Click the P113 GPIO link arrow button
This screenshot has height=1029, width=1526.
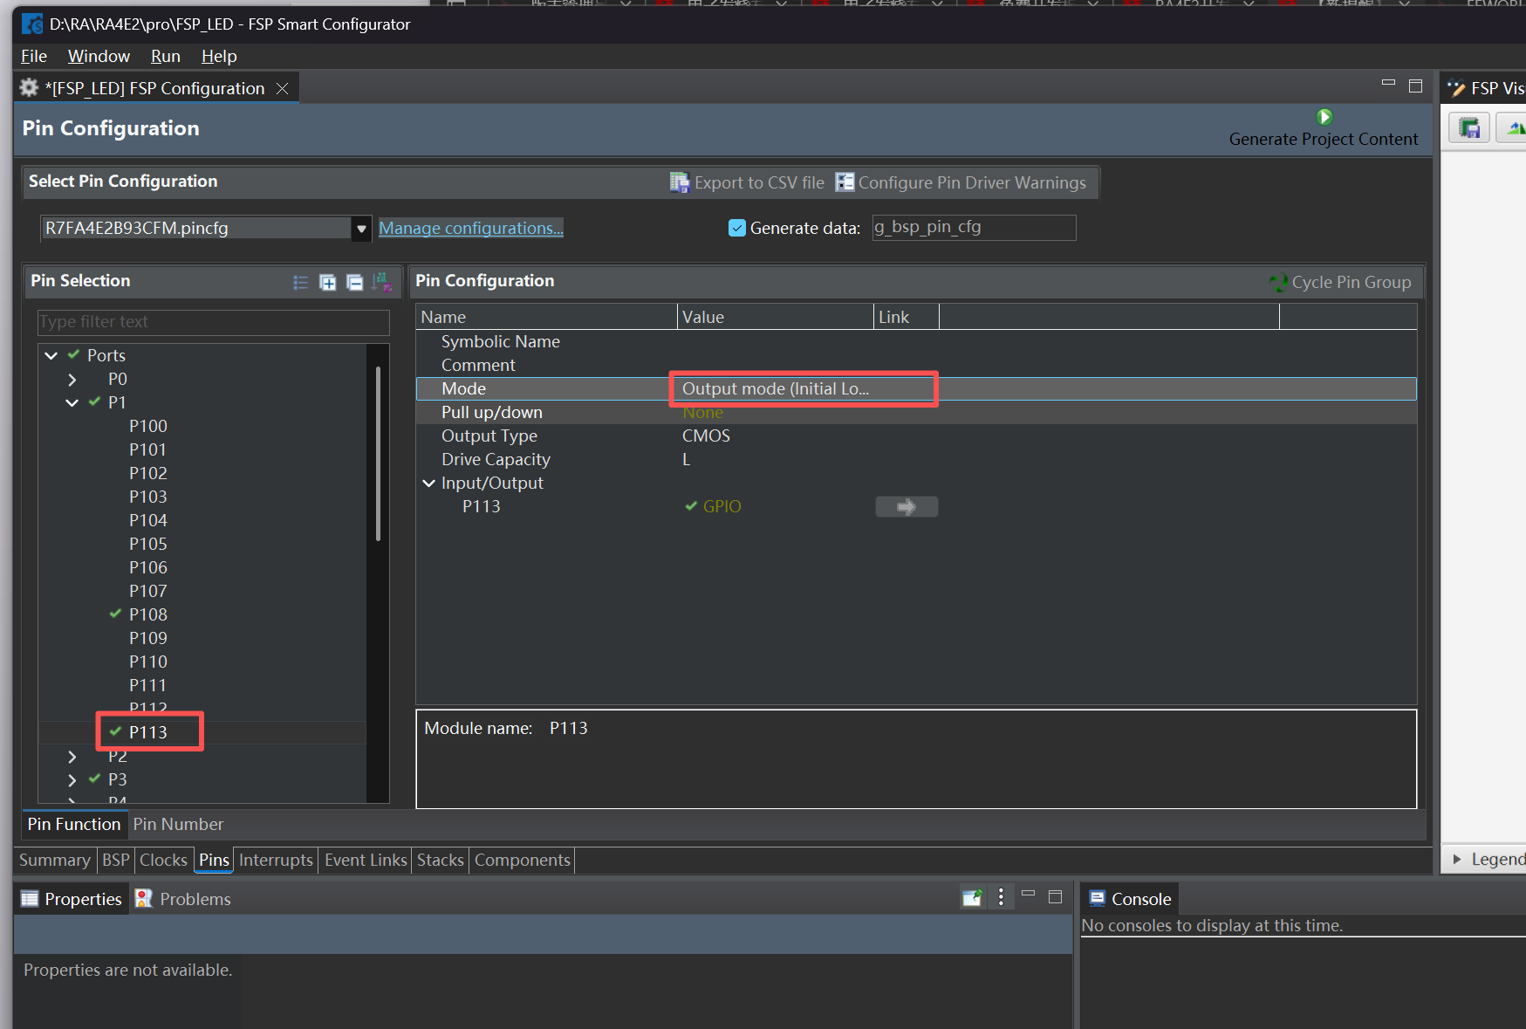(907, 507)
